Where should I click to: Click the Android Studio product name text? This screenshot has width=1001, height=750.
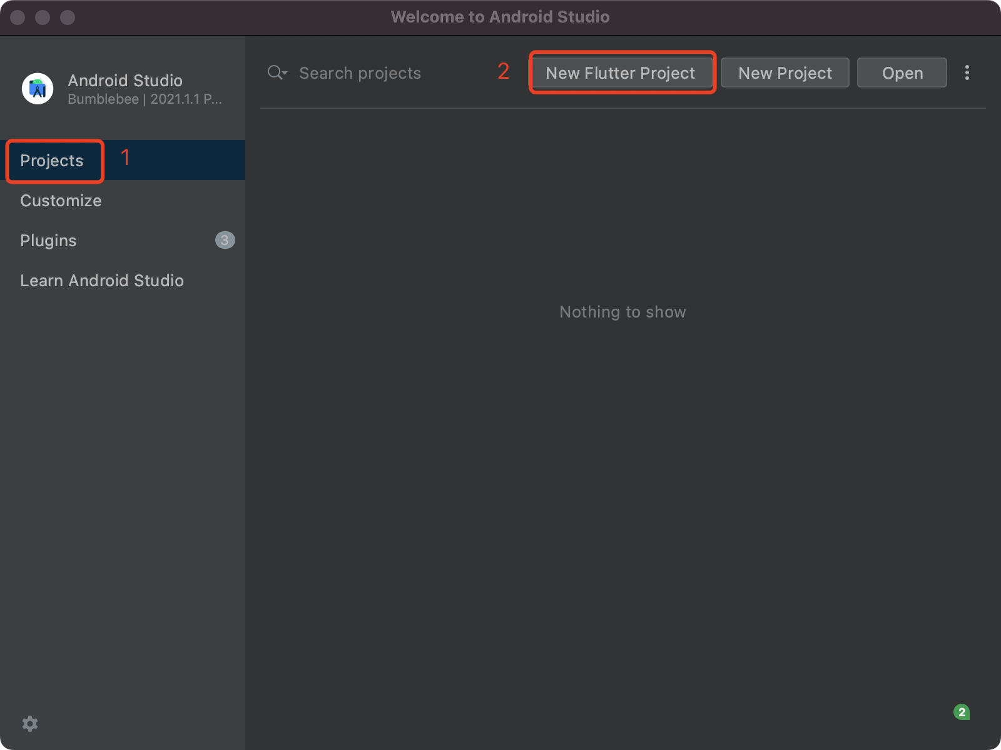click(125, 81)
